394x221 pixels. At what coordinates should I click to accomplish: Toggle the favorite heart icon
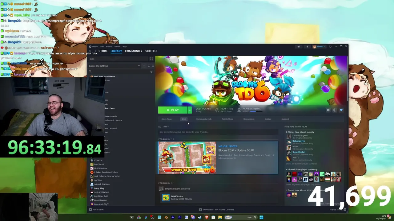341,110
